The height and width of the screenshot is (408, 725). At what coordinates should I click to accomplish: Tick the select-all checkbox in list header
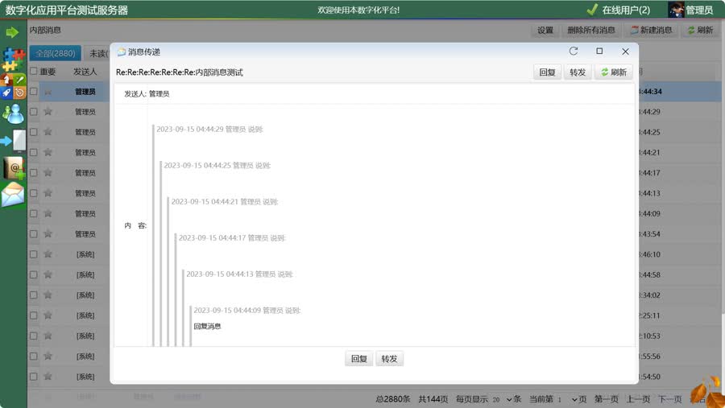coord(33,72)
